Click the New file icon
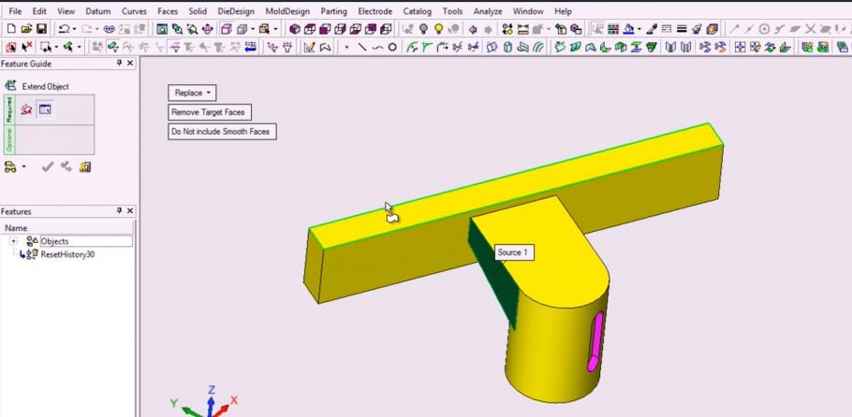The width and height of the screenshot is (852, 417). (x=11, y=29)
